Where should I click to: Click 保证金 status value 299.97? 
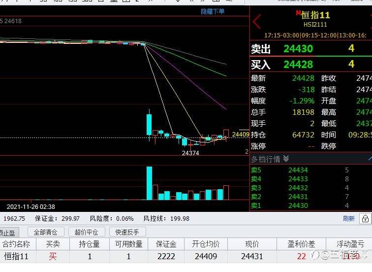point(70,219)
